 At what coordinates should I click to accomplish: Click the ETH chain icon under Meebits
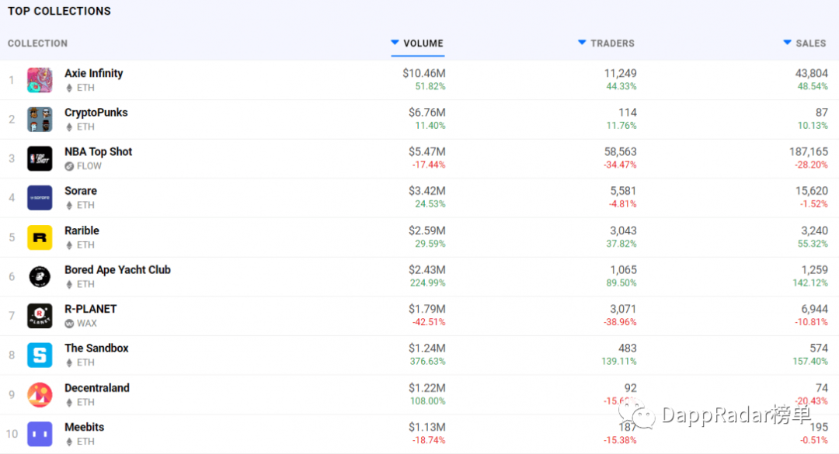point(69,442)
